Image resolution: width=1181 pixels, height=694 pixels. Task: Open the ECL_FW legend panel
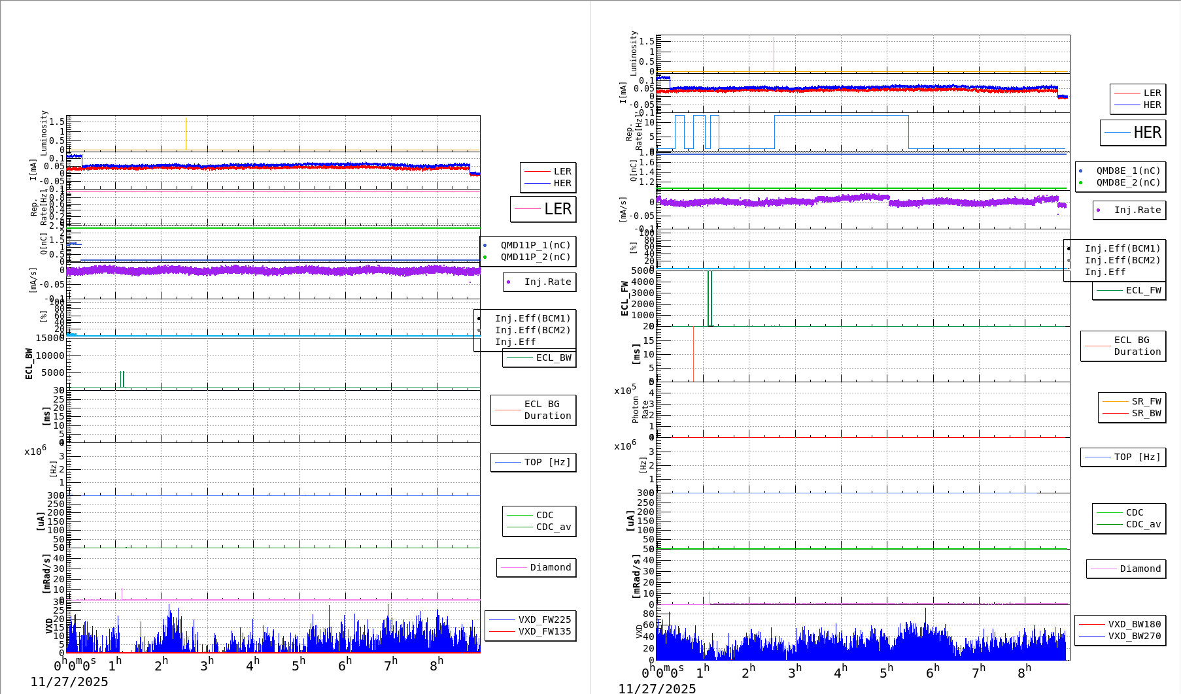coord(1127,290)
